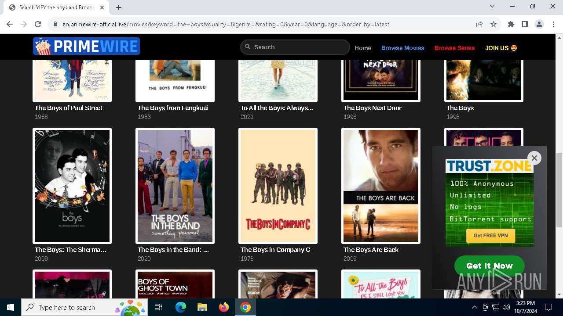Click taskbar Type here to search box
This screenshot has width=563, height=316.
tap(84, 307)
